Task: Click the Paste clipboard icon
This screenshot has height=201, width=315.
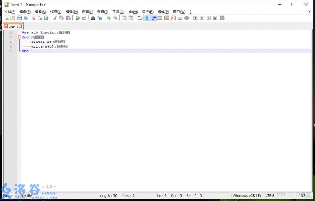Action: (69, 18)
